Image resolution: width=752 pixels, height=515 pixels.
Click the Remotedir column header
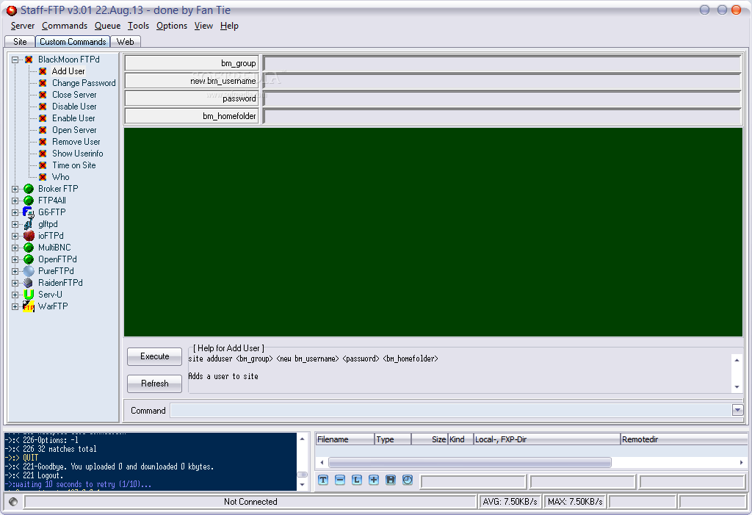(x=683, y=439)
